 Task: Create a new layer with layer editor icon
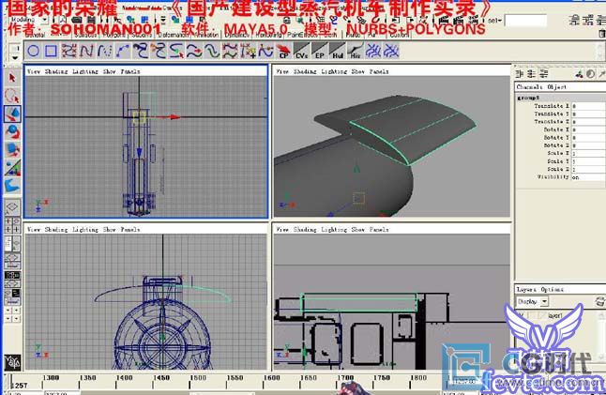[x=600, y=301]
